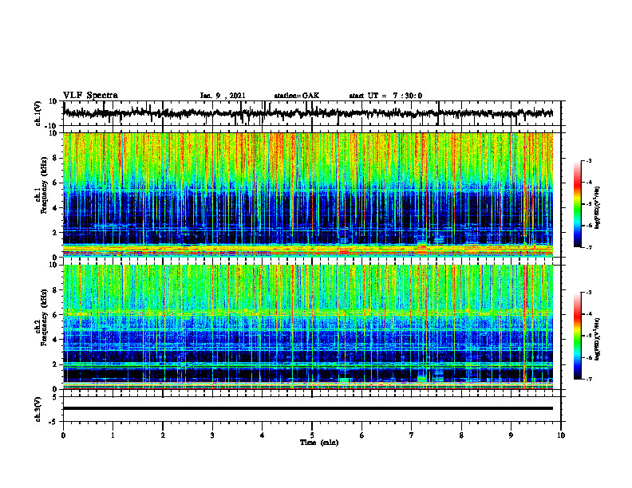Click time-axis tick label "3"
632x488 pixels.
coord(212,435)
